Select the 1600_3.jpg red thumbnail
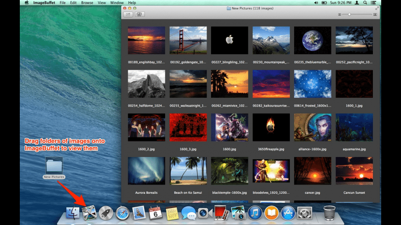401x225 pixels. [x=188, y=127]
